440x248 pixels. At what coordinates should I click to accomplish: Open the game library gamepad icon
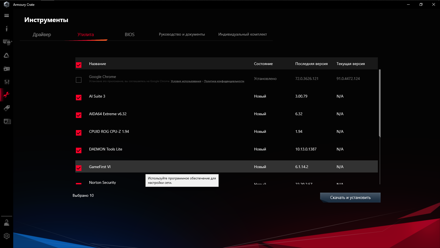point(7,69)
